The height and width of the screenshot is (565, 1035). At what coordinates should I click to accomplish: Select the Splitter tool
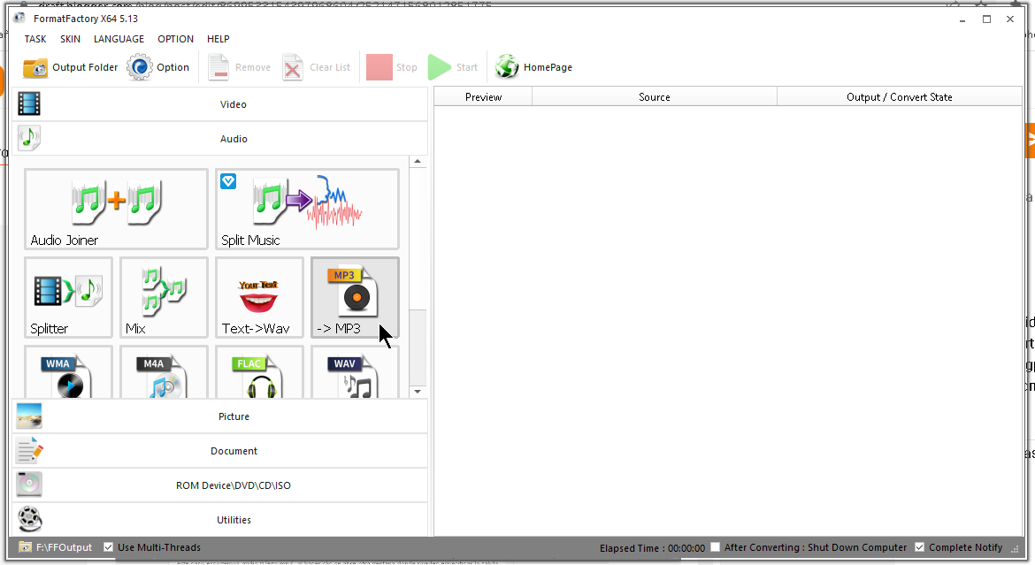[x=68, y=297]
